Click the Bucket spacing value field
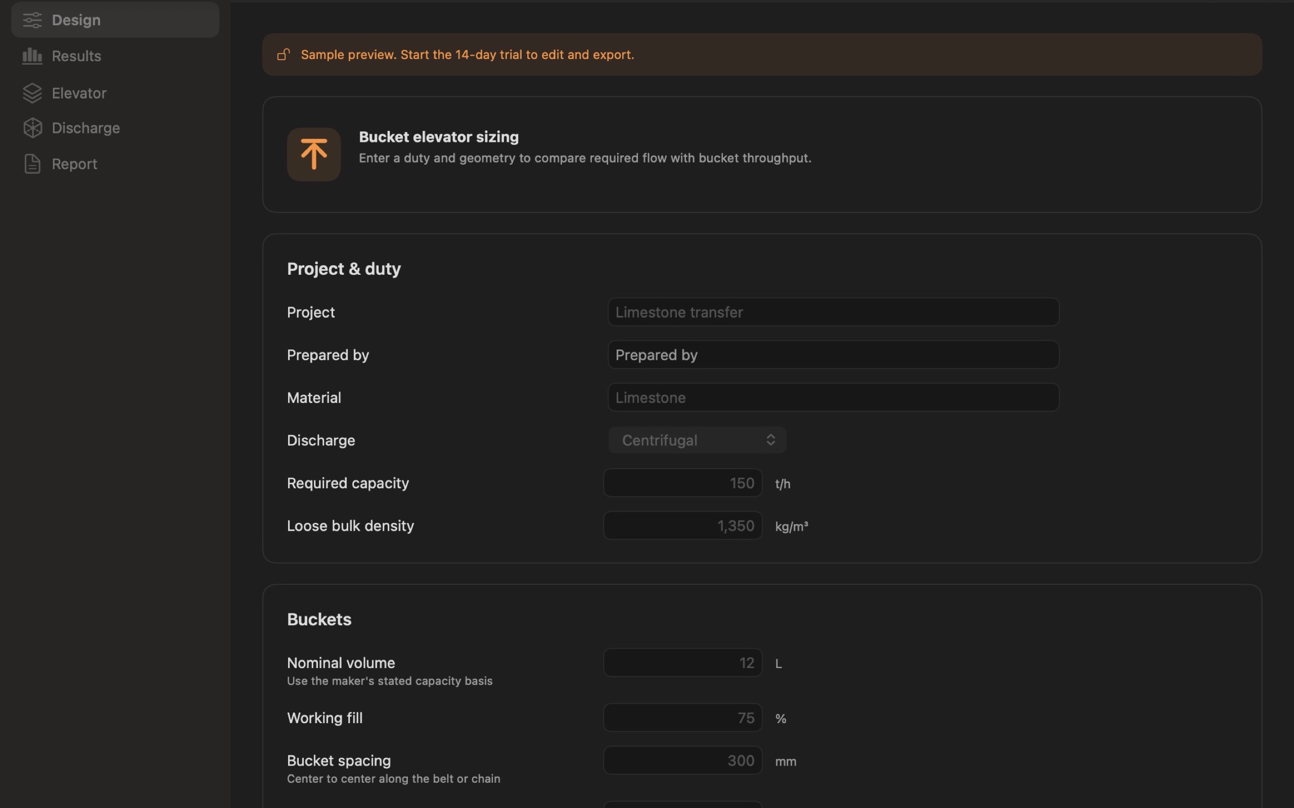This screenshot has width=1294, height=808. 683,761
